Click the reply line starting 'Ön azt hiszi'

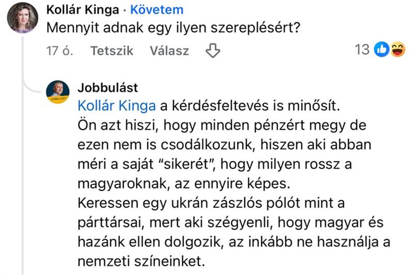click(x=217, y=125)
